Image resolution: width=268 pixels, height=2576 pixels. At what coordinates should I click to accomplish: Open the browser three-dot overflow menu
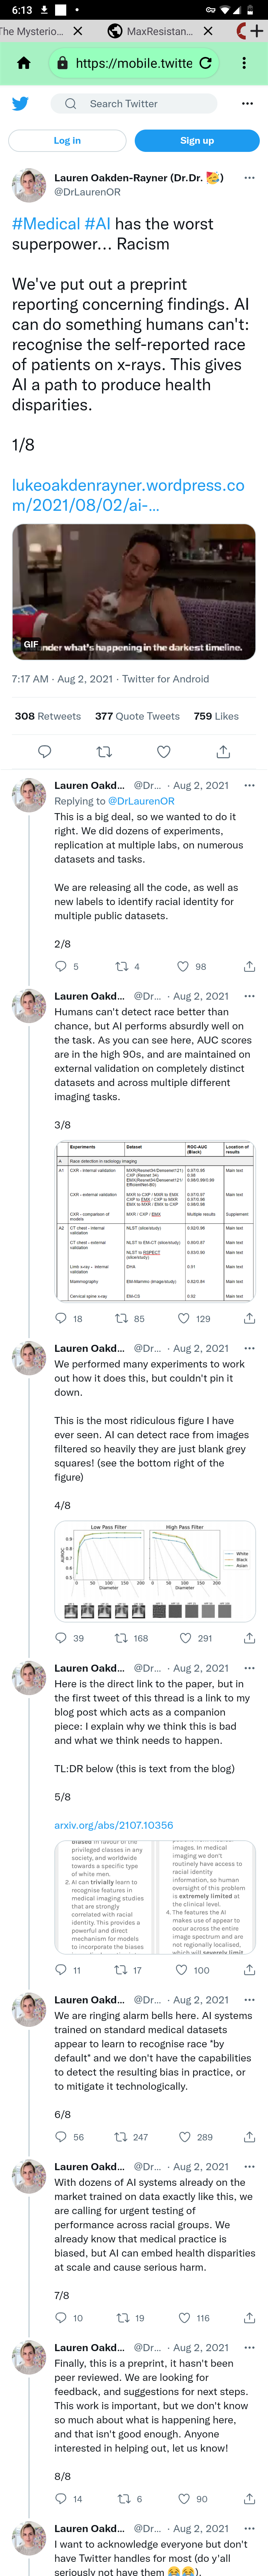(244, 63)
